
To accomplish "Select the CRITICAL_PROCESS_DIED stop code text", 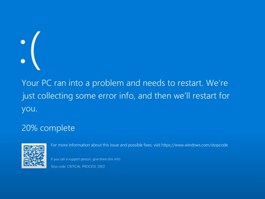I will (x=86, y=166).
